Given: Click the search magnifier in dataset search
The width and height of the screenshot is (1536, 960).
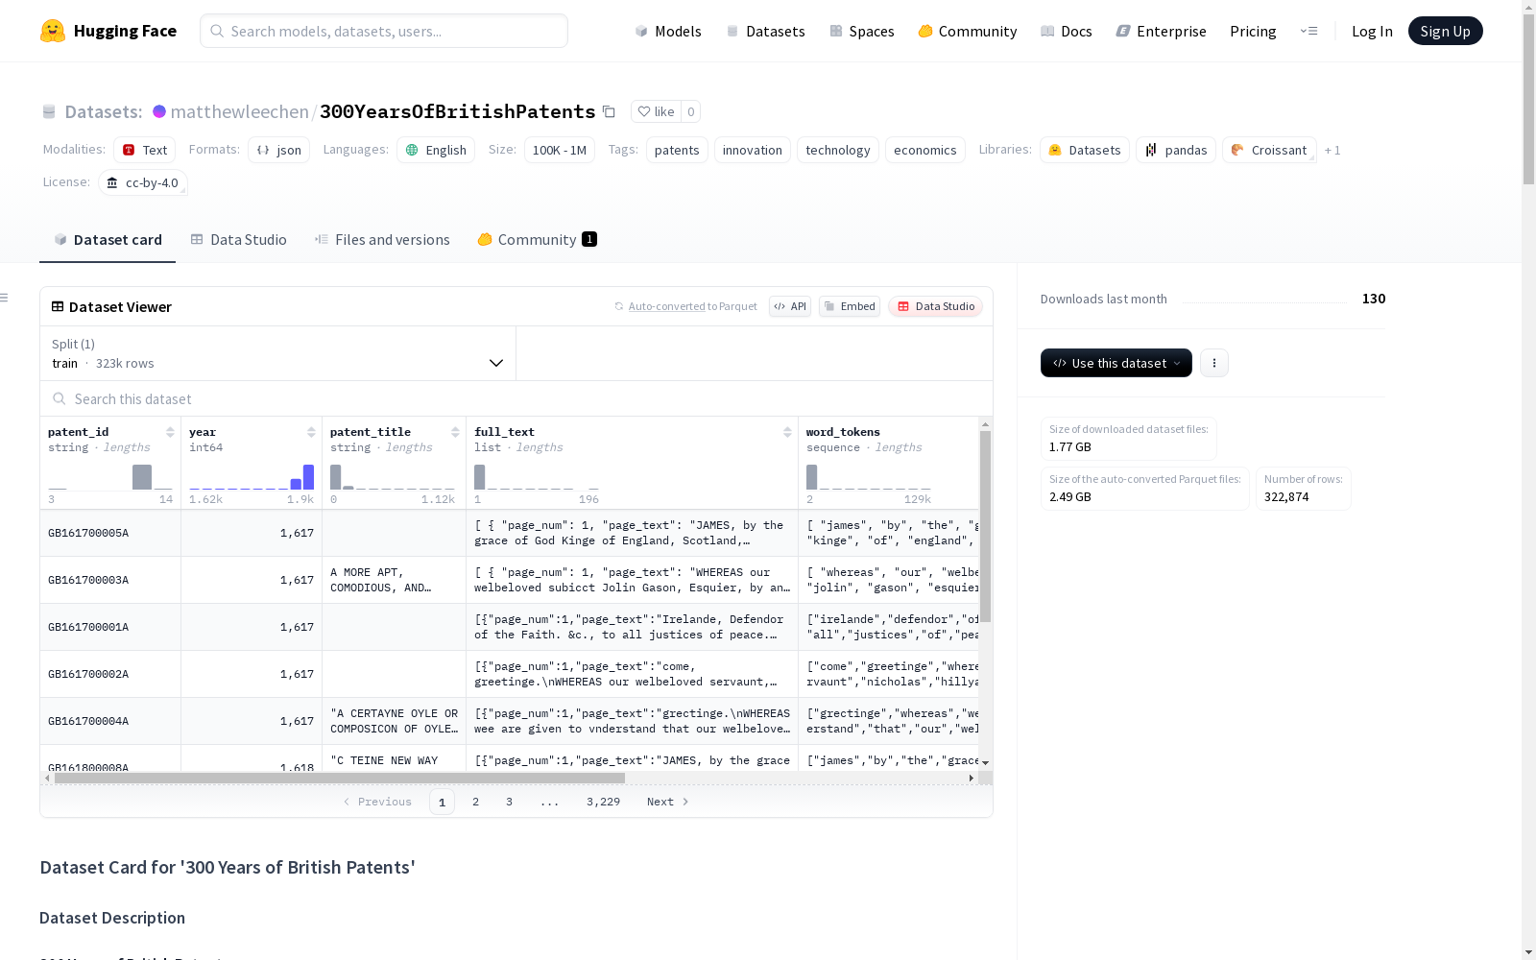Looking at the screenshot, I should pos(60,398).
